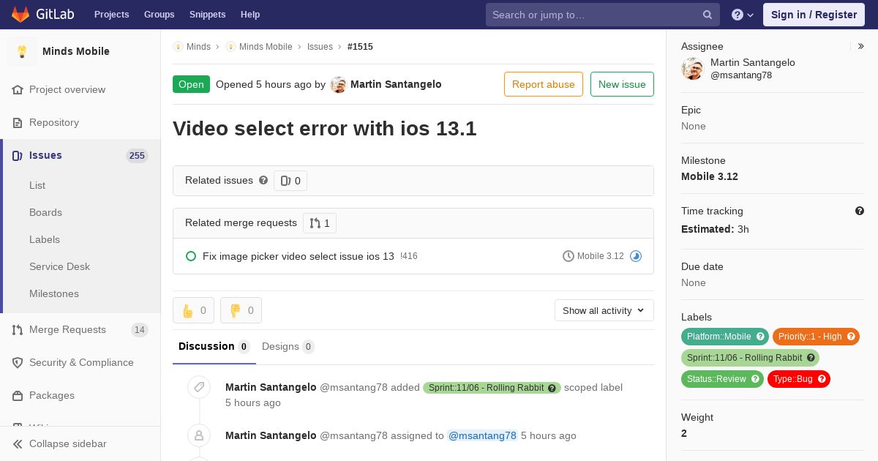This screenshot has width=878, height=461.
Task: Click the @msantang78 mention link
Action: coord(482,435)
